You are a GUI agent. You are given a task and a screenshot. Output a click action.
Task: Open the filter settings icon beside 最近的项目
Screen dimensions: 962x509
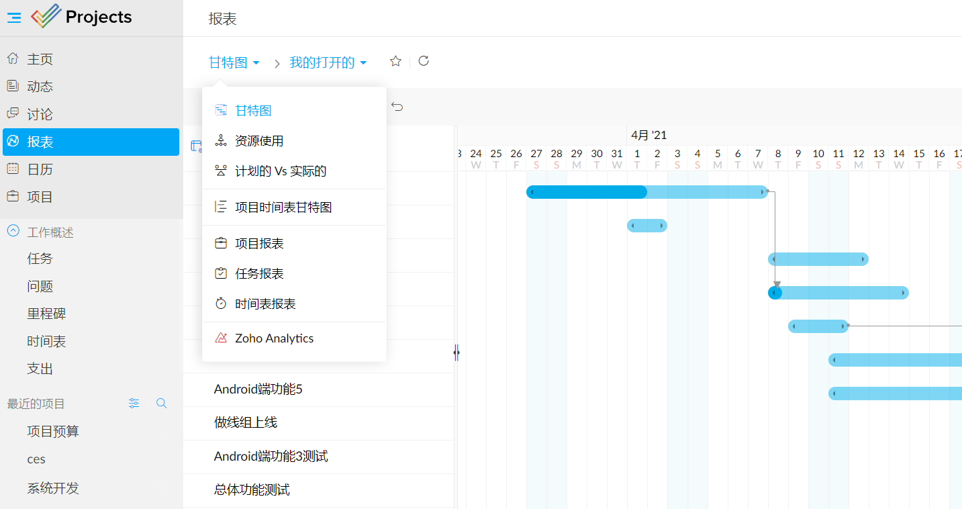[x=134, y=403]
